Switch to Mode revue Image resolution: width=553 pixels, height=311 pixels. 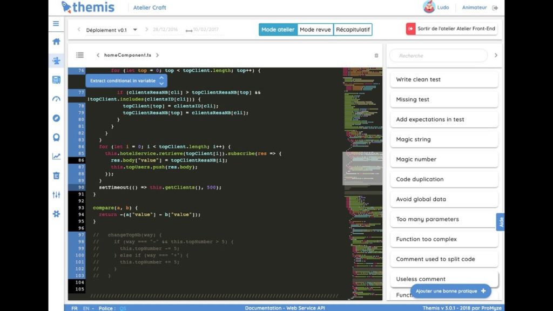coord(315,30)
